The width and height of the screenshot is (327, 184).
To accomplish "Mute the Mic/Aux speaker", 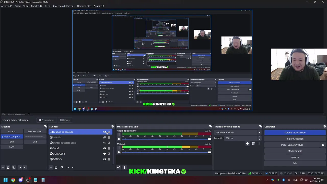I will pyautogui.click(x=119, y=152).
